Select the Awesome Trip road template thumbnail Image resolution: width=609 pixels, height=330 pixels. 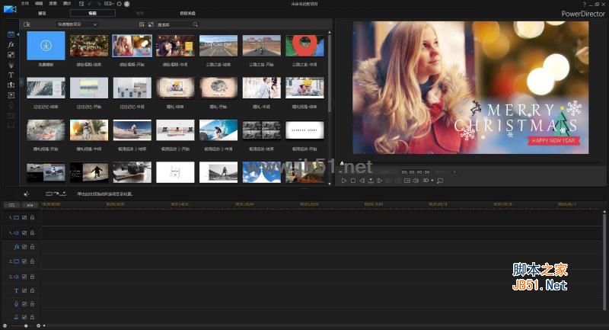(x=218, y=46)
